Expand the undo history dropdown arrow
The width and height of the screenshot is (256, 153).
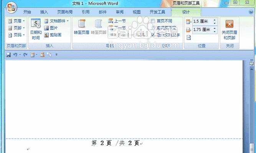pyautogui.click(x=20, y=55)
